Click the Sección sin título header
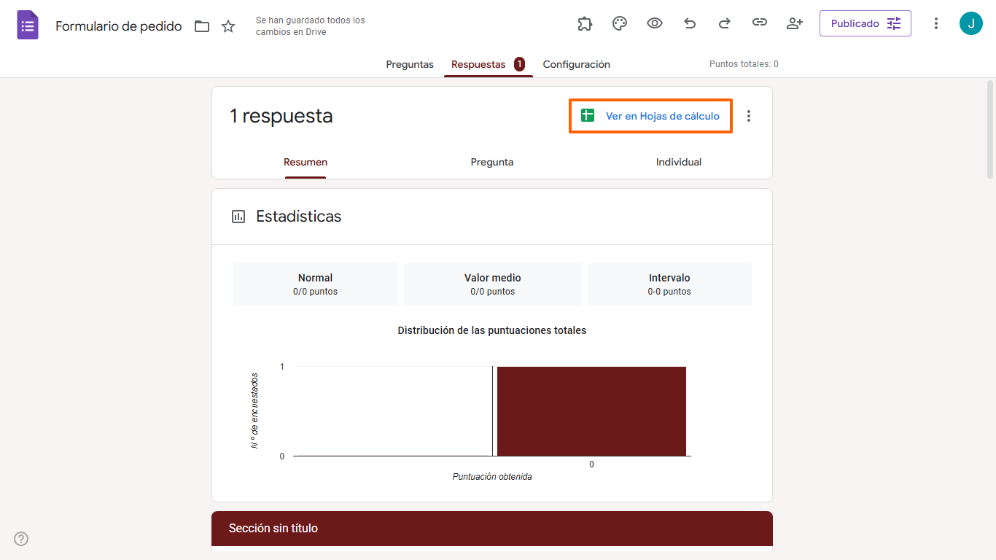 (x=492, y=529)
